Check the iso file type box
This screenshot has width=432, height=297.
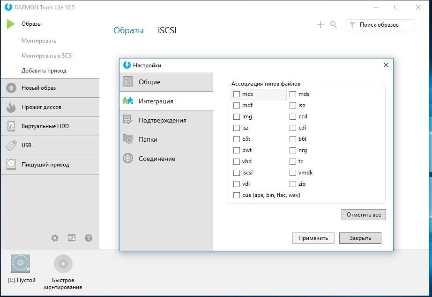(x=292, y=106)
